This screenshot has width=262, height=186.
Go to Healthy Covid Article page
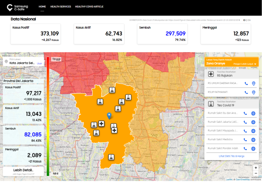[x=89, y=7]
